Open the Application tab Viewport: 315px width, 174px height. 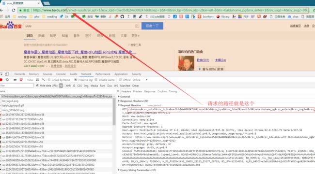pos(121,74)
